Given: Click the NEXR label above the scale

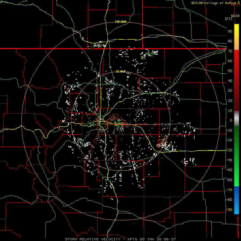Looking at the screenshot, I should click(x=235, y=16).
